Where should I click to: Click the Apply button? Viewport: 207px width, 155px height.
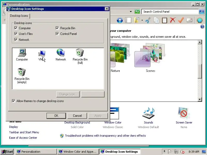coord(98,116)
